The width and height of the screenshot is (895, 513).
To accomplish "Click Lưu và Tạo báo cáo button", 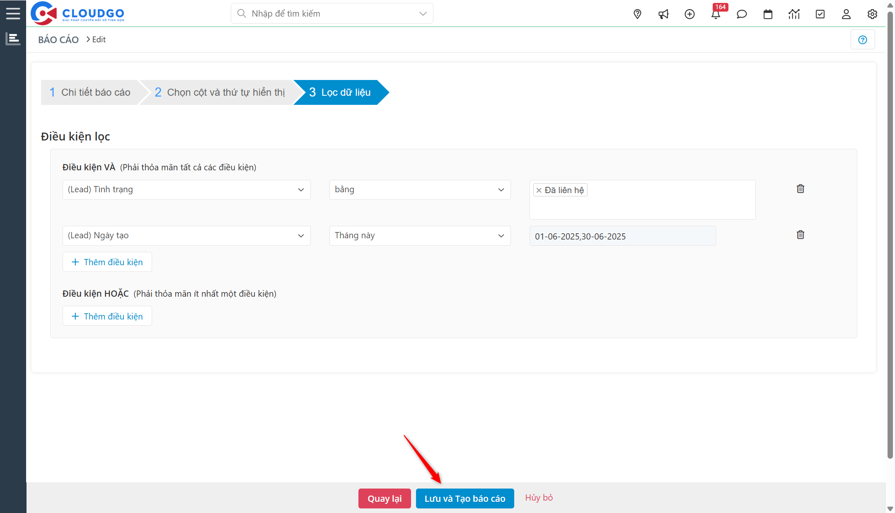I will point(464,498).
